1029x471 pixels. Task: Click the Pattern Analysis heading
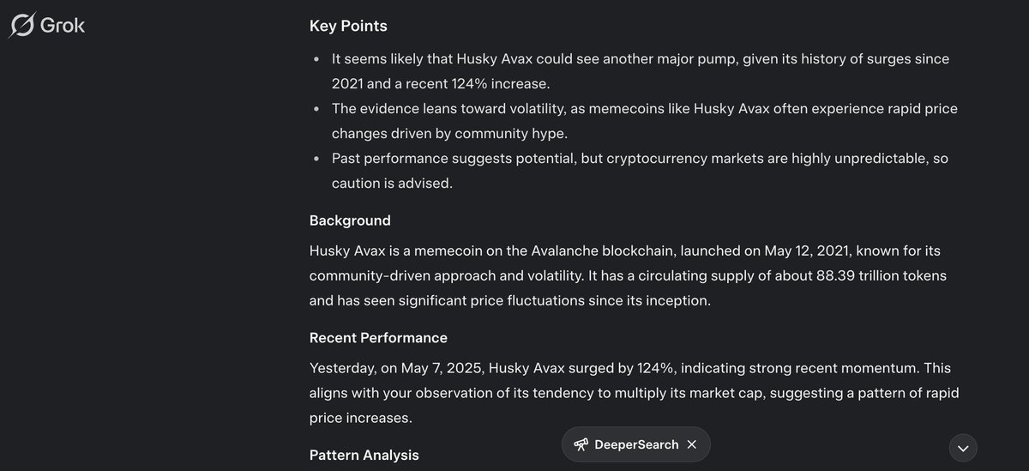click(x=364, y=455)
